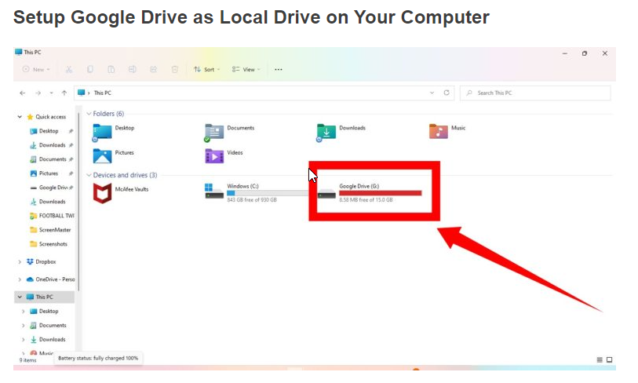Click the New button in toolbar
Image resolution: width=638 pixels, height=383 pixels.
point(36,70)
